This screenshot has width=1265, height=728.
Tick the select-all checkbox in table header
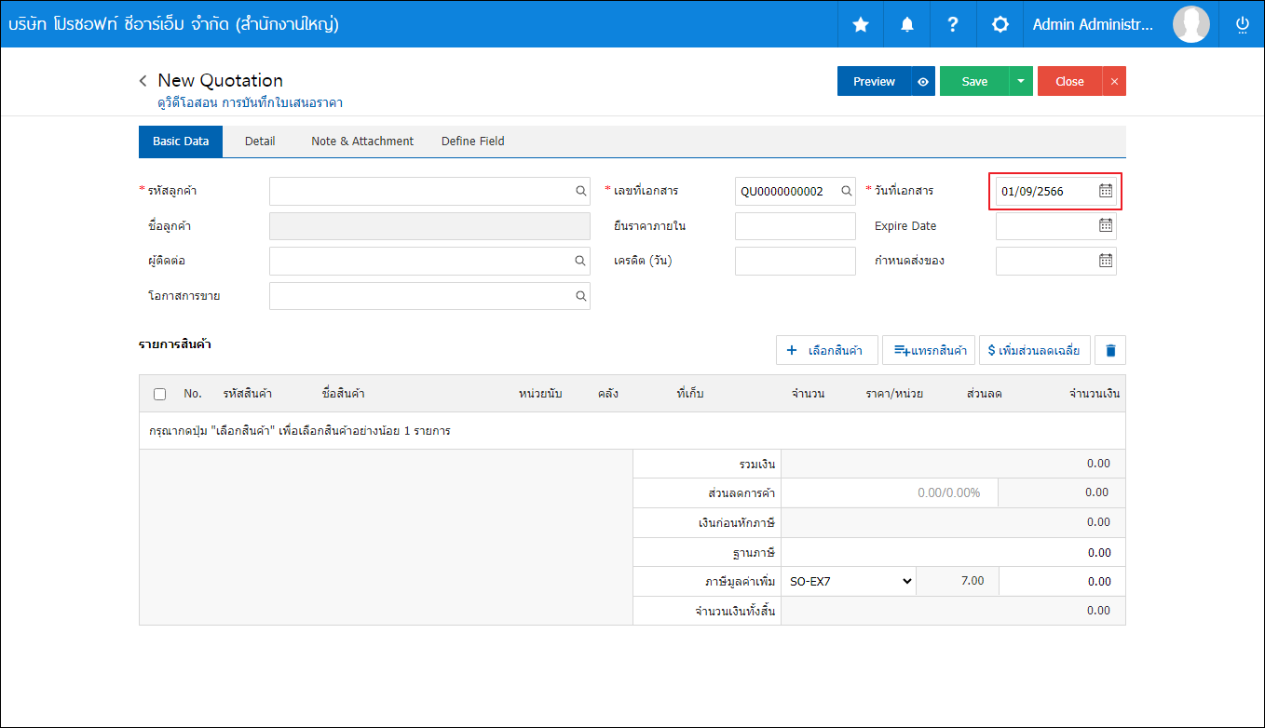coord(159,395)
